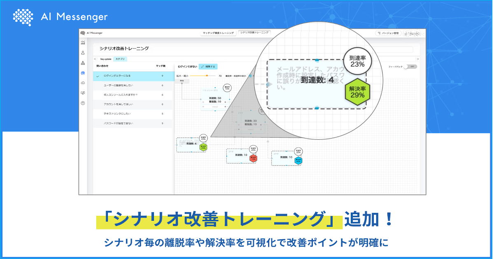Screen dimensions: 494x259
Task: Select the highlighted blue training icon in sidebar
Action: click(x=83, y=73)
